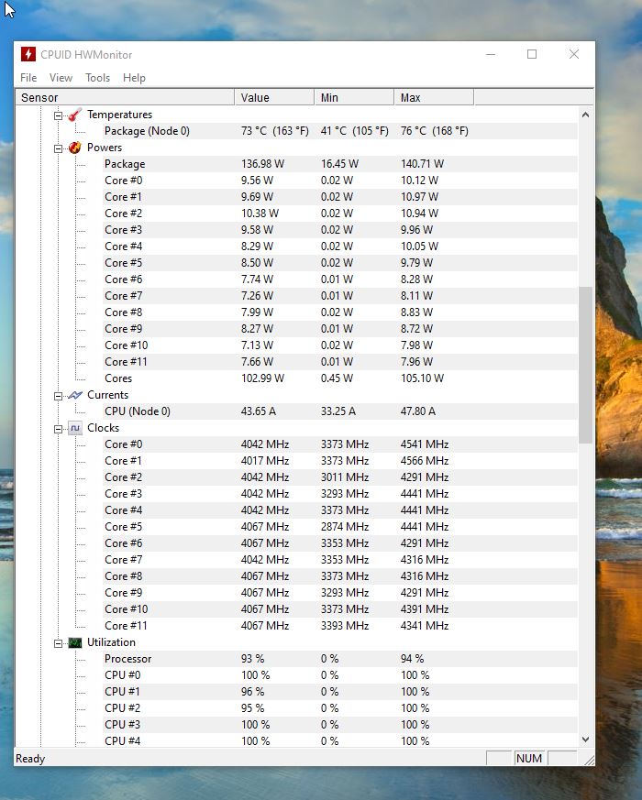The width and height of the screenshot is (642, 800).
Task: Click the 136.98 W package power value
Action: coord(262,164)
